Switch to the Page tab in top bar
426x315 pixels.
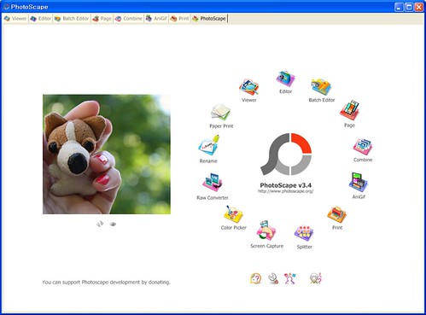pyautogui.click(x=102, y=19)
